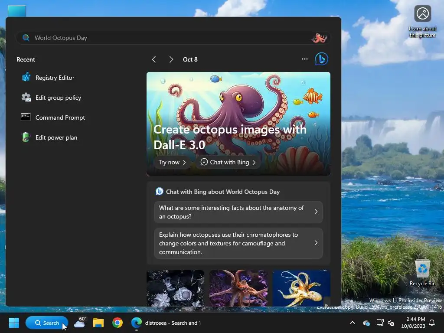Image resolution: width=444 pixels, height=333 pixels.
Task: Open Edit group policy recent item
Action: tap(51, 98)
